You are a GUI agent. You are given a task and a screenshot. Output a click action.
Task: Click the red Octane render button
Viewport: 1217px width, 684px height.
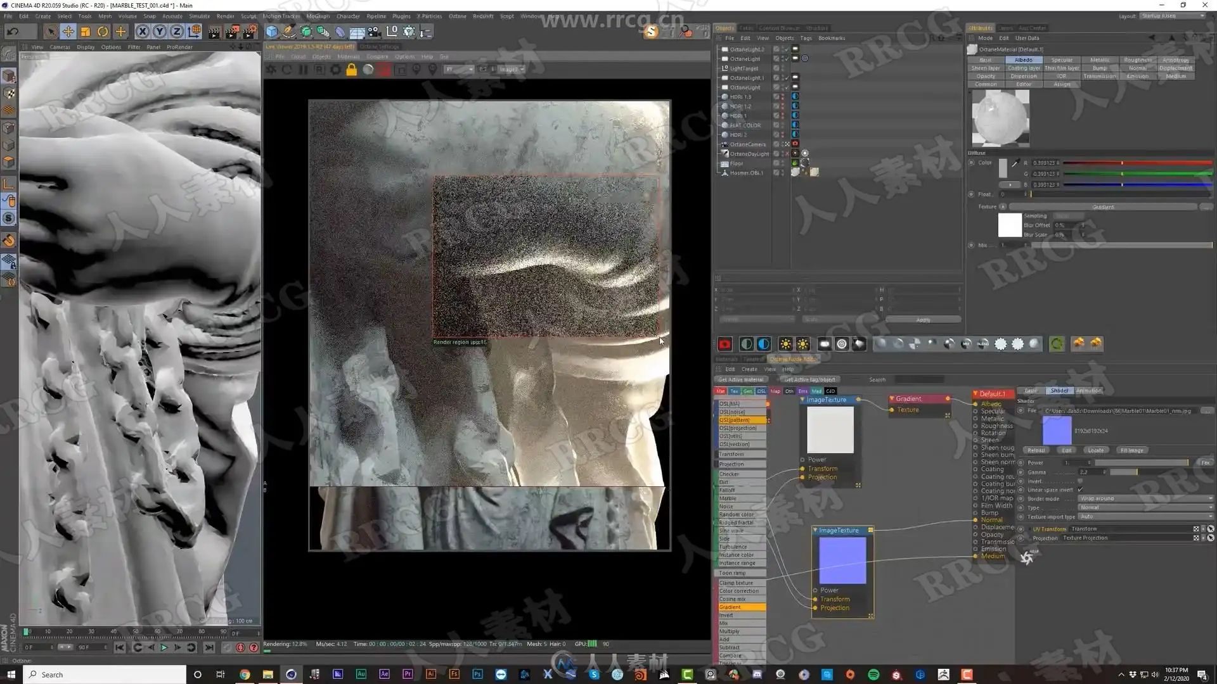click(x=724, y=344)
